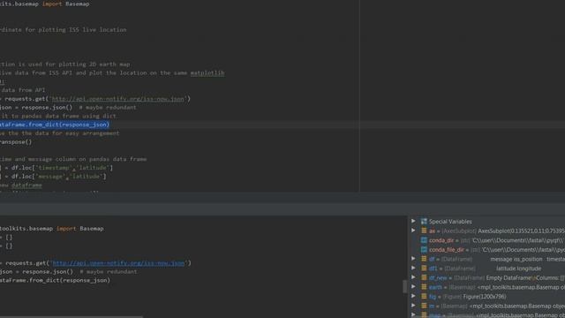Expand the ax AxesSubplot variable
The image size is (565, 318).
pyautogui.click(x=413, y=231)
